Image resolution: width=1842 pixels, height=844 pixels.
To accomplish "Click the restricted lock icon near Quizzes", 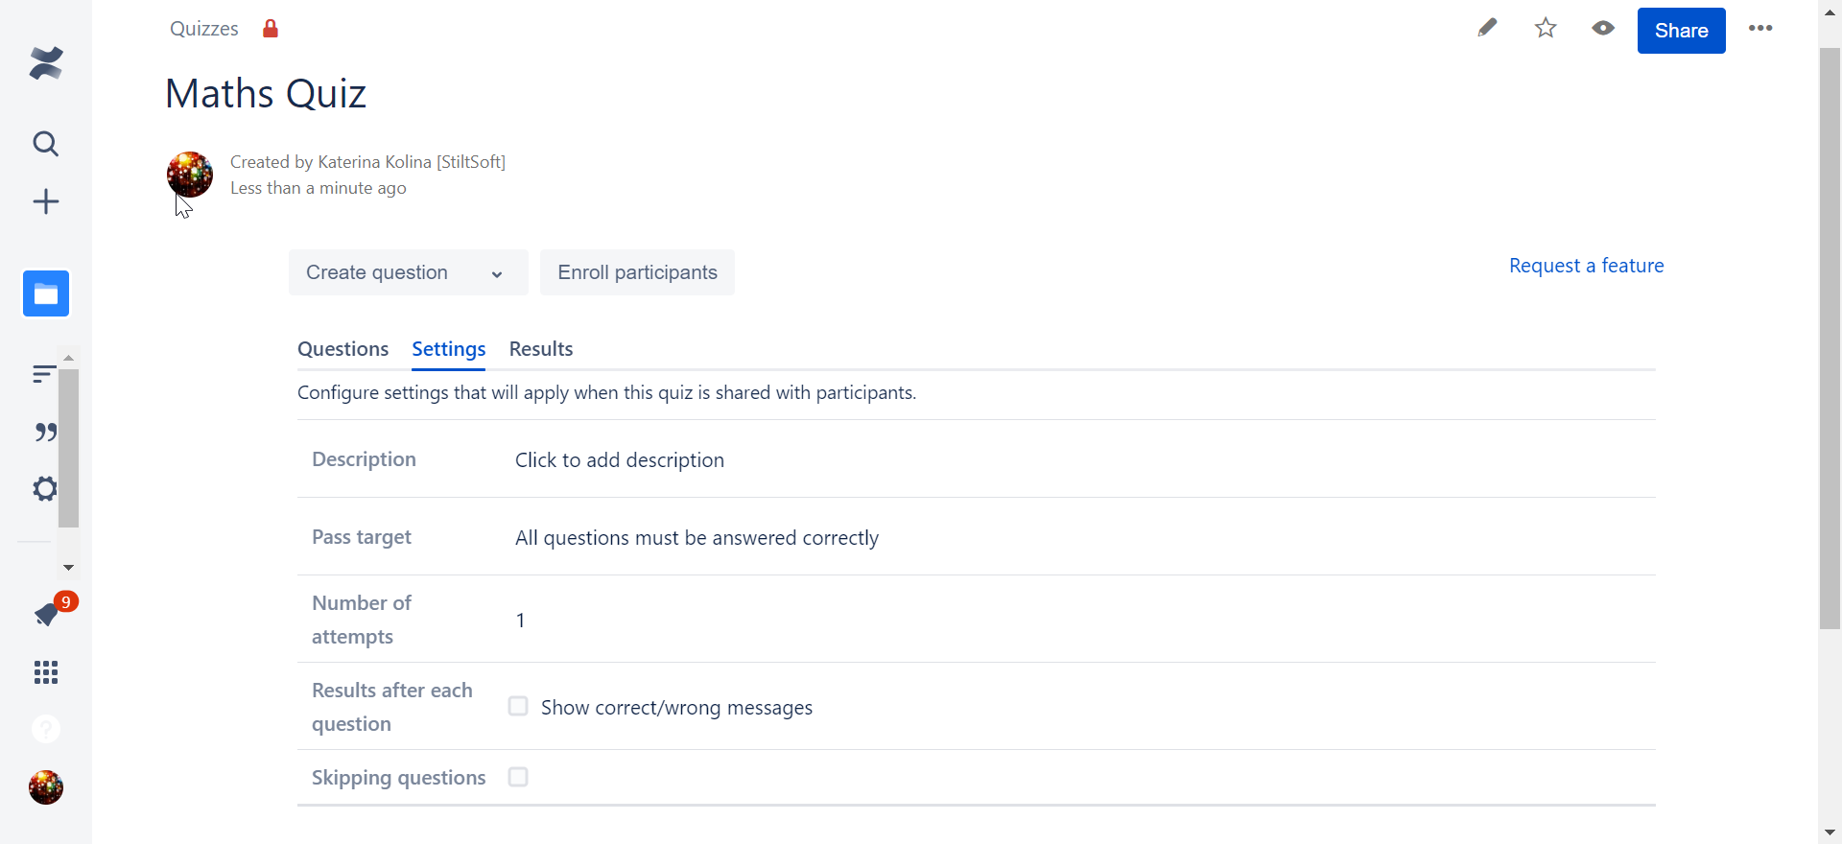I will pos(271,28).
